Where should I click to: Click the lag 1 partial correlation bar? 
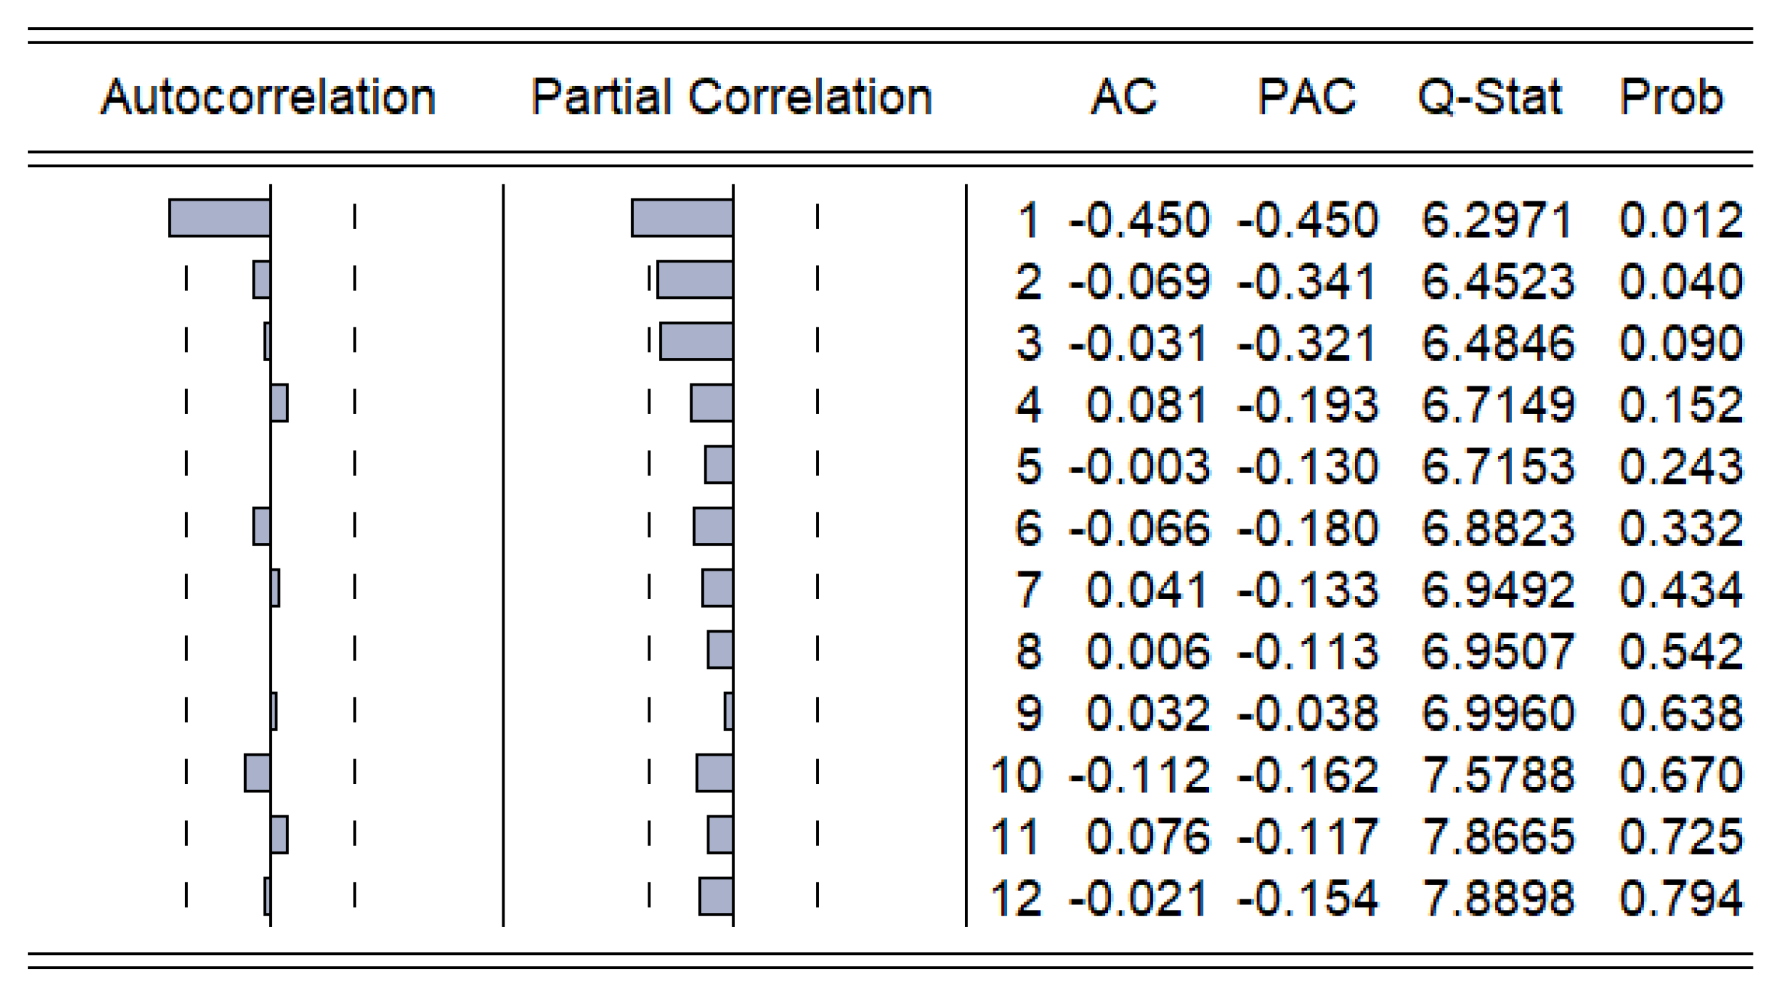coord(682,218)
